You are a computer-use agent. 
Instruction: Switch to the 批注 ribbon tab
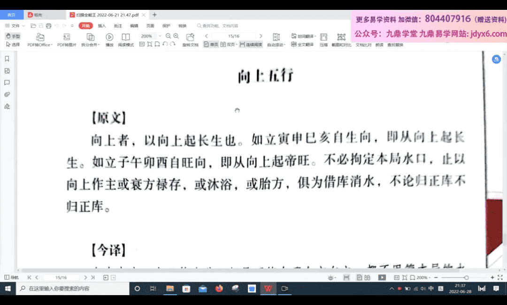coord(118,26)
